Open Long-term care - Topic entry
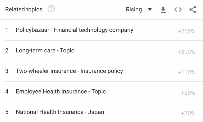The width and height of the screenshot is (203, 122). click(x=45, y=51)
